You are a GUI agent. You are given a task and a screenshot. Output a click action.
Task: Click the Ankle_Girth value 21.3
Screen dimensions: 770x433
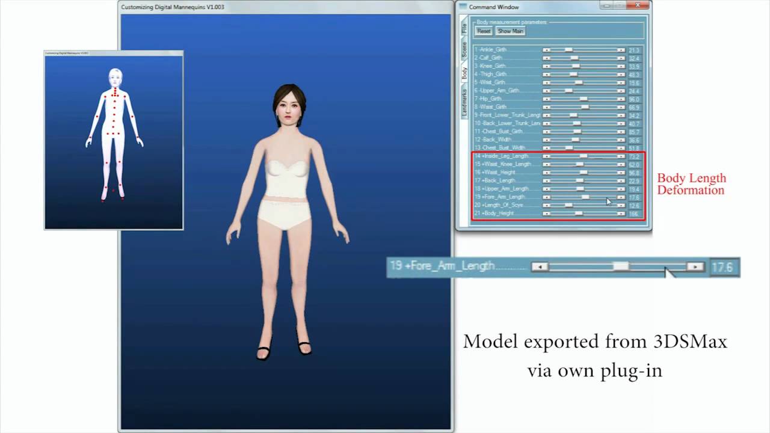pyautogui.click(x=634, y=51)
